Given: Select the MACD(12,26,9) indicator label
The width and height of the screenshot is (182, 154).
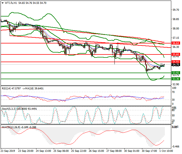Looking at the screenshot, I should coord(11,127).
